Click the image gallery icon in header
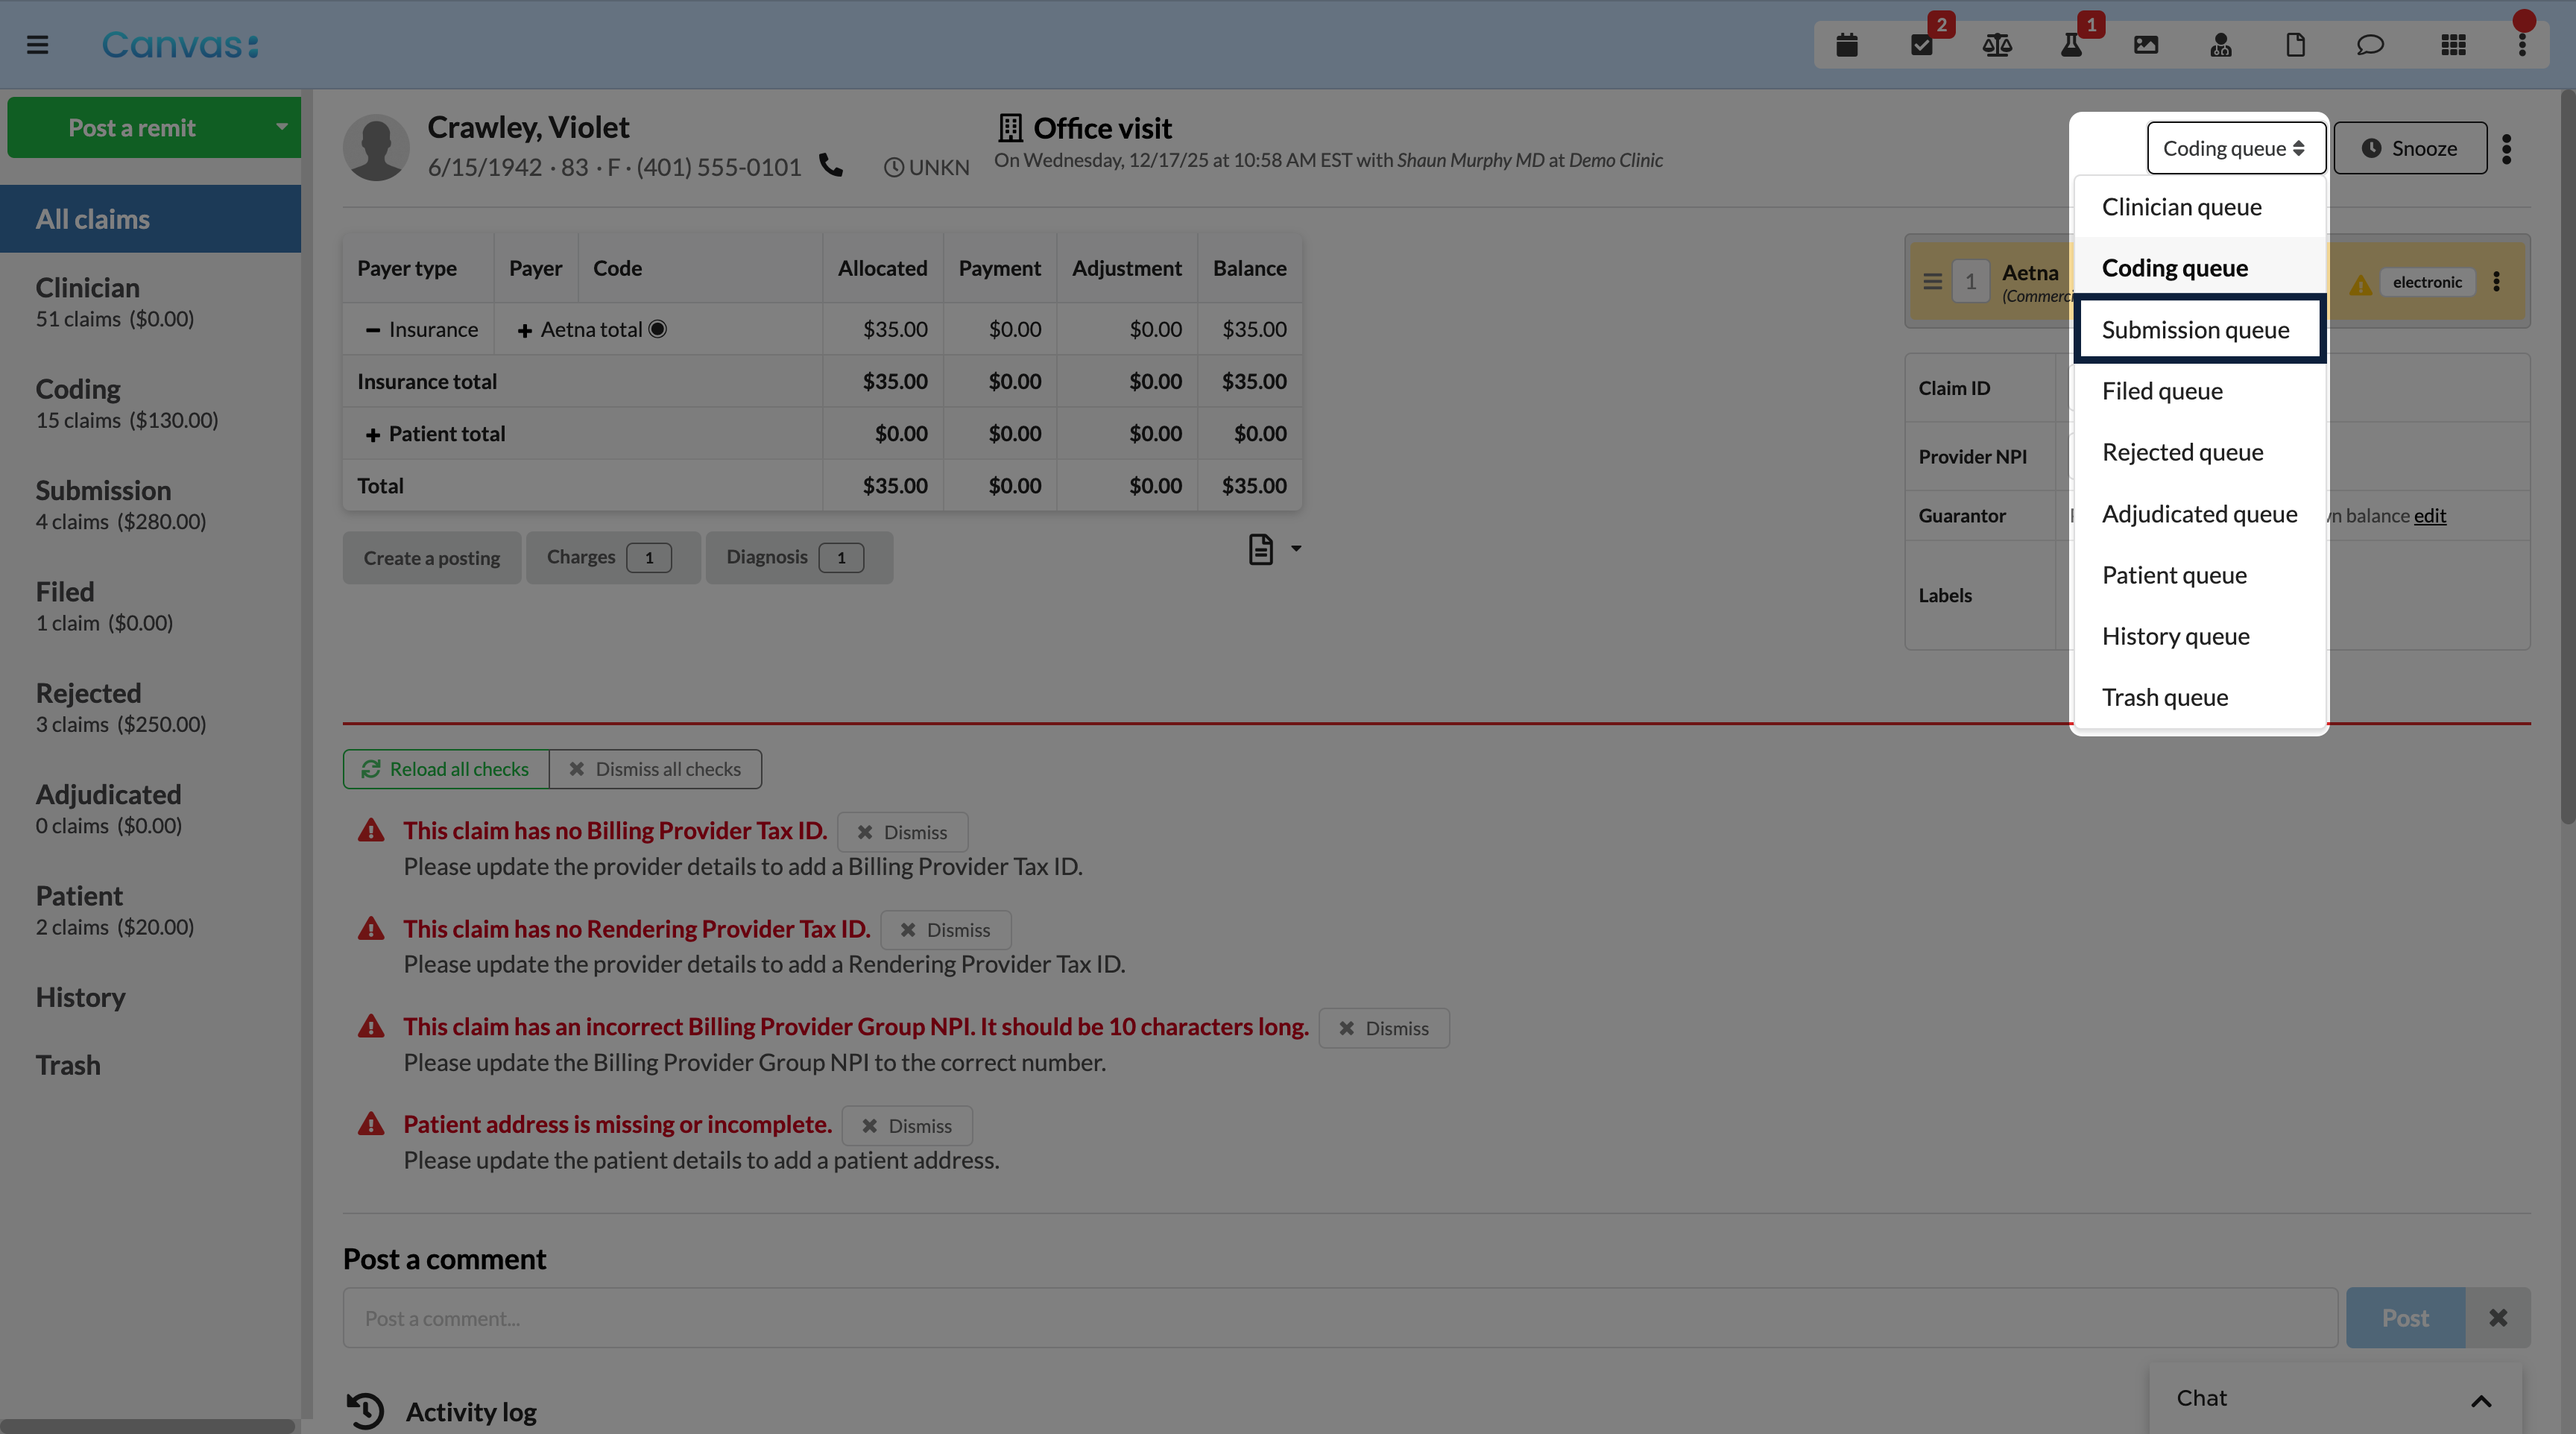Screen dimensions: 2576x1434 tap(2146, 45)
